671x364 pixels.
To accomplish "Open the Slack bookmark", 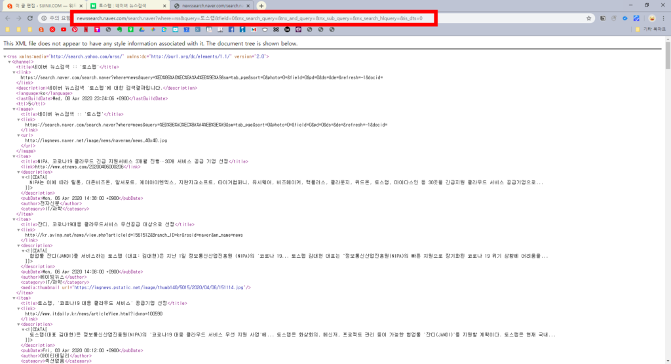I will tap(298, 30).
